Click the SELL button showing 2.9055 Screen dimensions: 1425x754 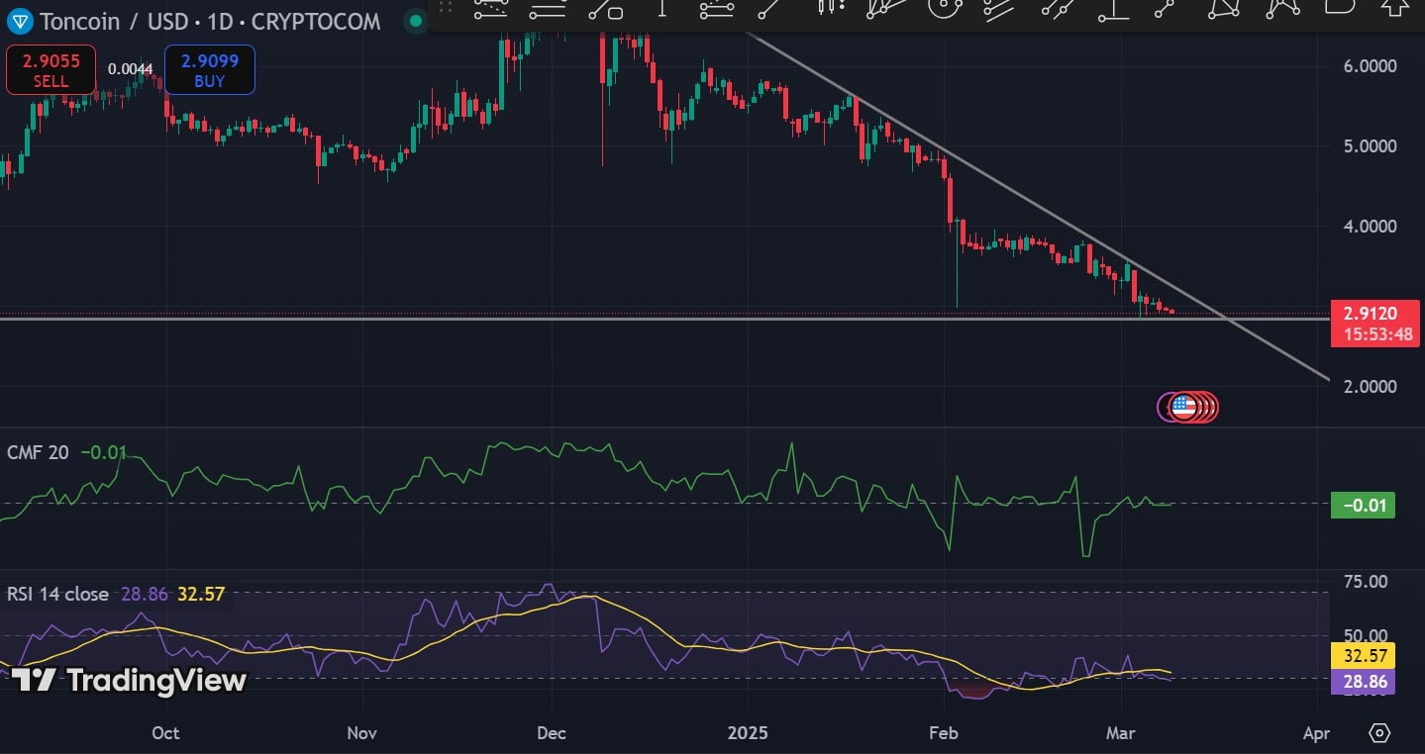pyautogui.click(x=50, y=69)
